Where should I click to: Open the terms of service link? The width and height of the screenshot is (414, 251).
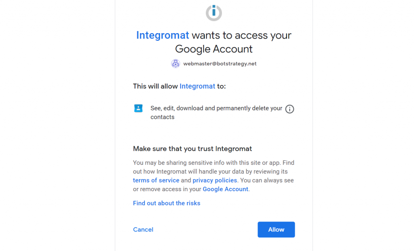(x=156, y=180)
